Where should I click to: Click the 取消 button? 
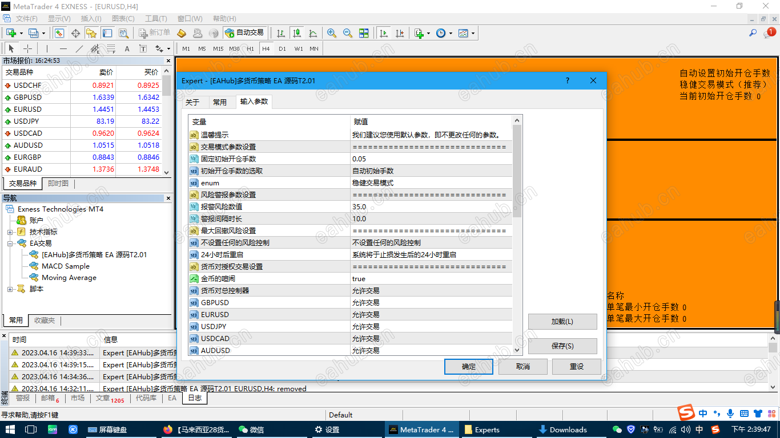pos(523,367)
